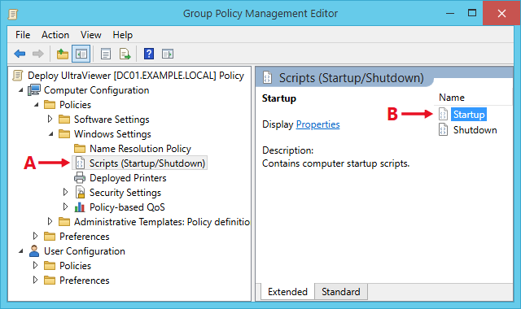The height and width of the screenshot is (309, 521).
Task: Click the User Configuration person icon
Action: click(34, 251)
